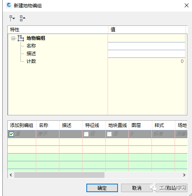Click the 取消 button
Viewport: 192px width, 196px height.
click(x=137, y=188)
